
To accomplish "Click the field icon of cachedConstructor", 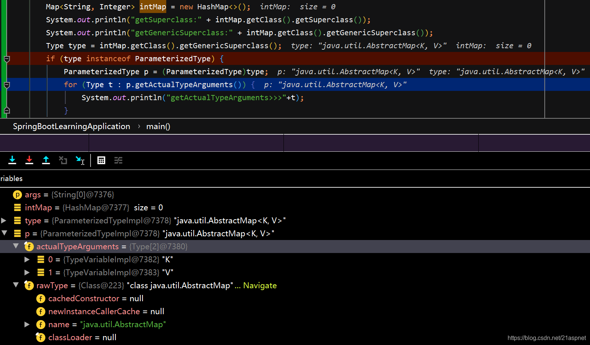I will [41, 299].
